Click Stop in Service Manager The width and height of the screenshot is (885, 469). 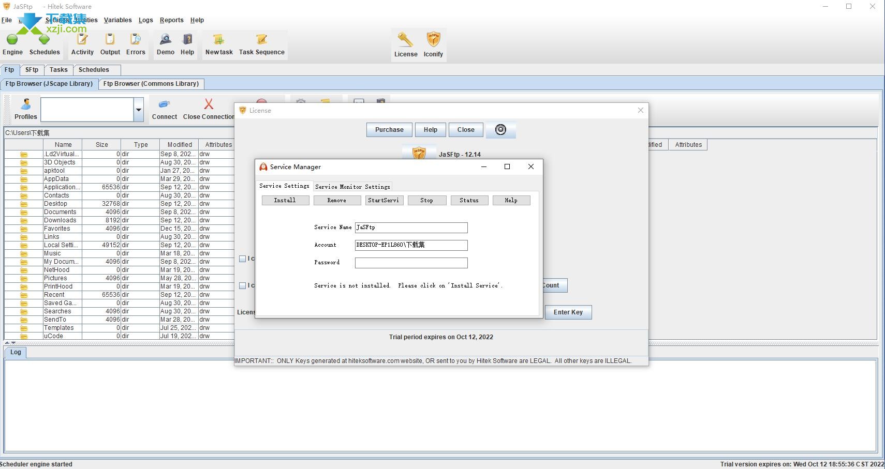427,200
